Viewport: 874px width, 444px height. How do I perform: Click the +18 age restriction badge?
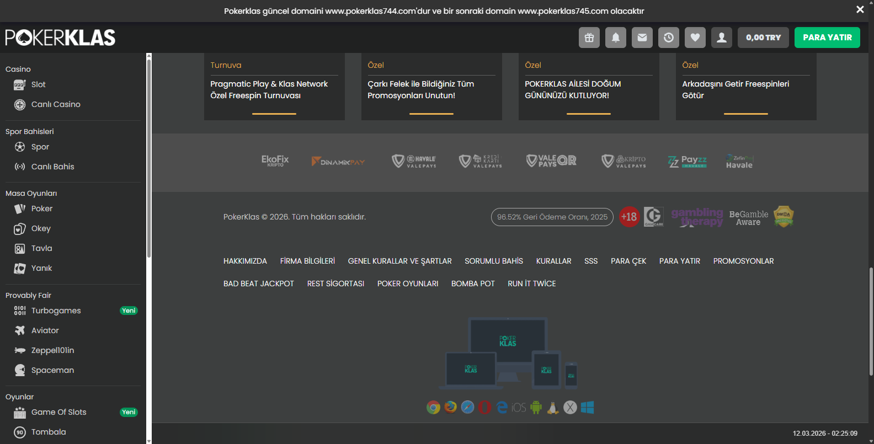[x=629, y=217]
